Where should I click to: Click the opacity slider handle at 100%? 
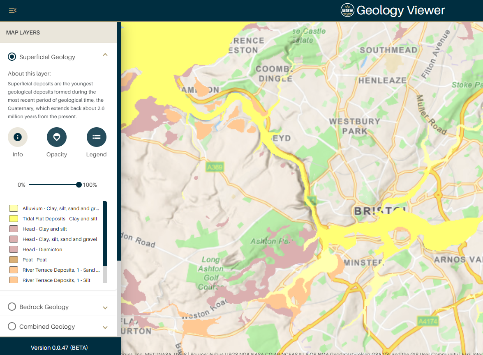pyautogui.click(x=79, y=185)
